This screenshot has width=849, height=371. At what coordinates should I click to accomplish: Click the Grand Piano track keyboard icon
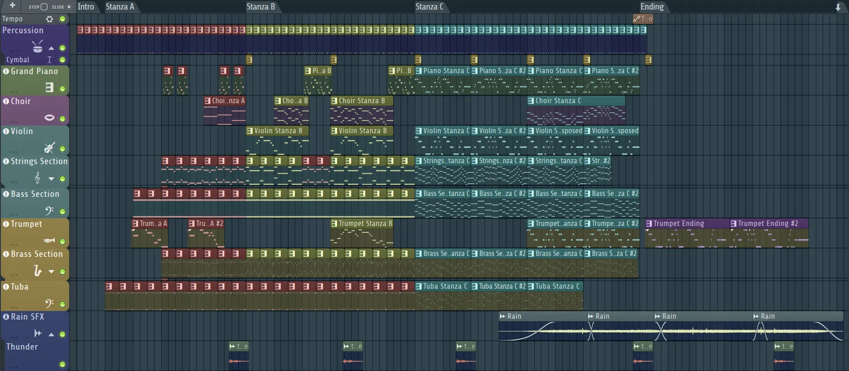click(50, 87)
